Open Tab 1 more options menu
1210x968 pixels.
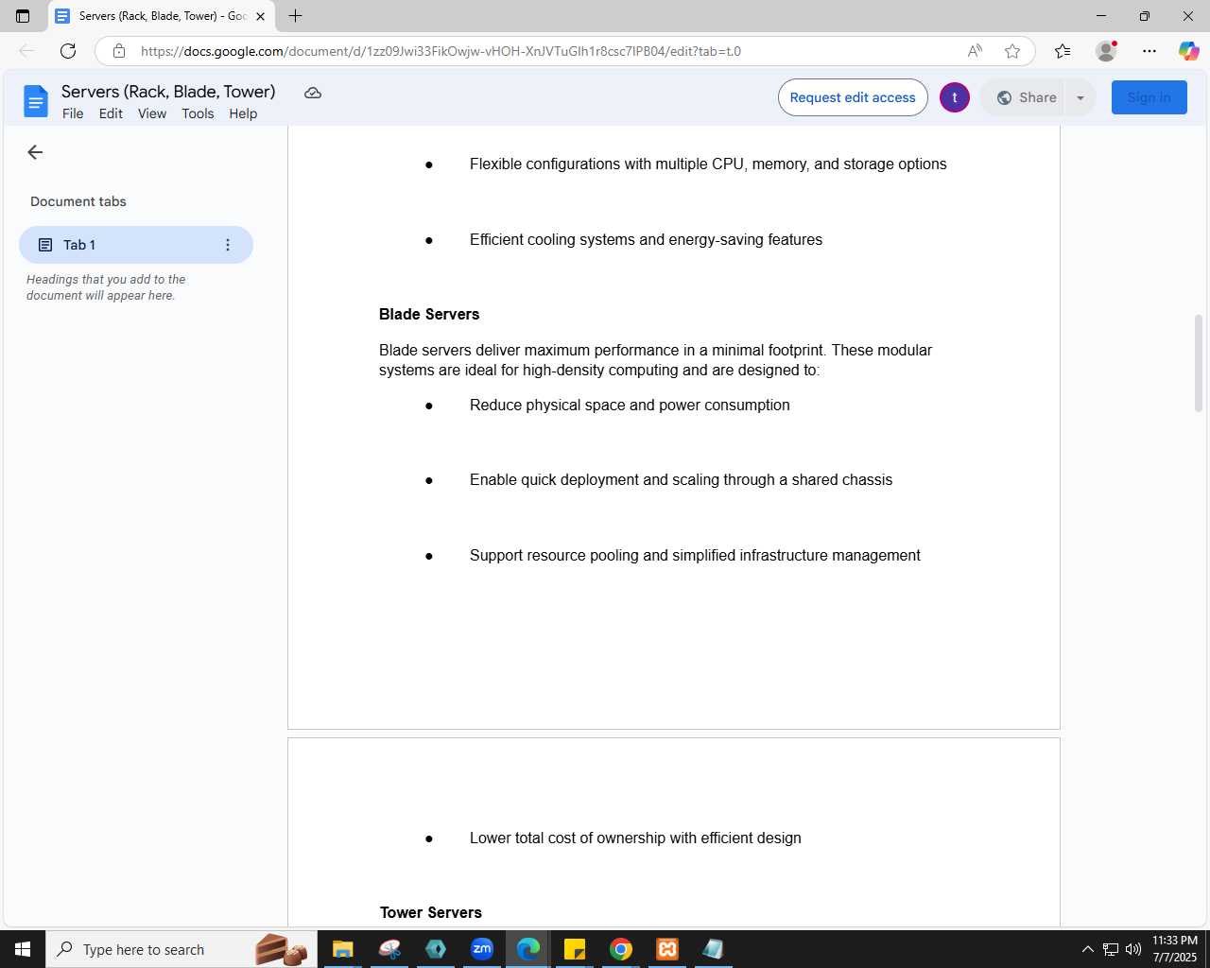pyautogui.click(x=228, y=245)
